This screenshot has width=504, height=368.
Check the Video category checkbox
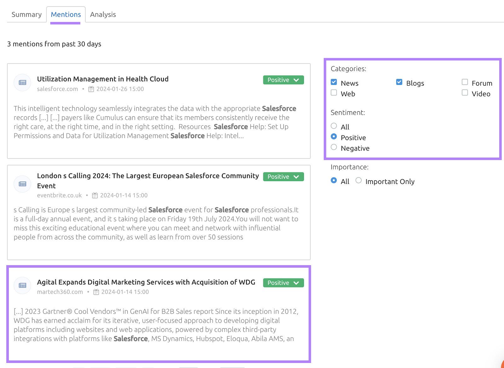tap(465, 92)
